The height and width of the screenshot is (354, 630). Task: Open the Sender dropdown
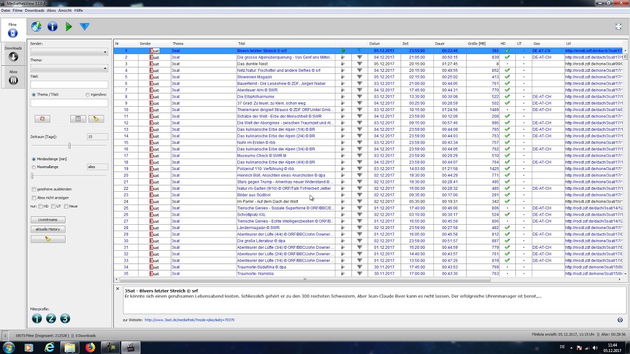[69, 52]
